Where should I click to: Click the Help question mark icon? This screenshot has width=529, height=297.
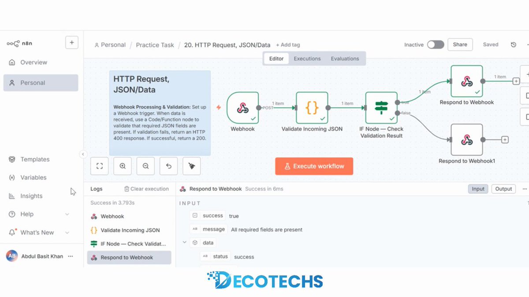click(12, 214)
